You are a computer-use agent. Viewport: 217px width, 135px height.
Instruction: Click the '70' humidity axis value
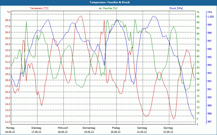point(198,45)
